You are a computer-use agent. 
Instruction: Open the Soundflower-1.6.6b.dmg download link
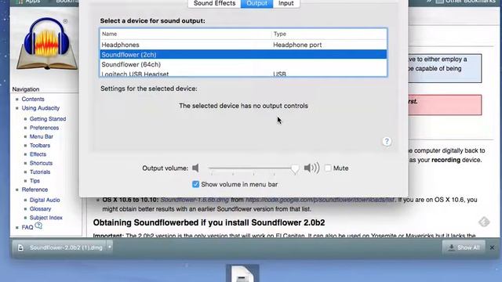click(195, 200)
